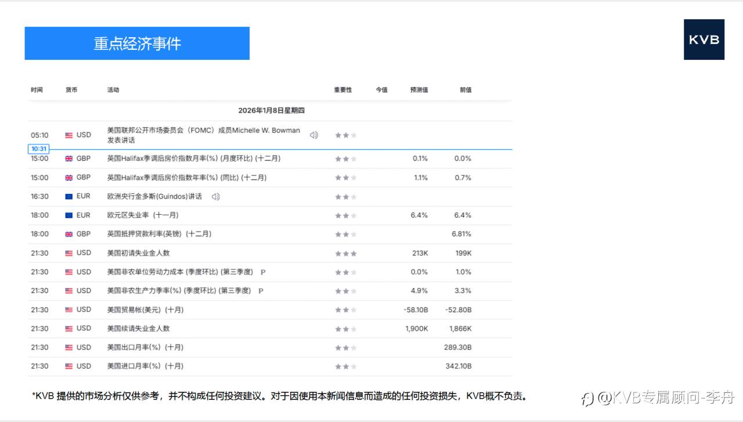Click the 10:31 current time marker
The image size is (743, 422).
pyautogui.click(x=38, y=149)
